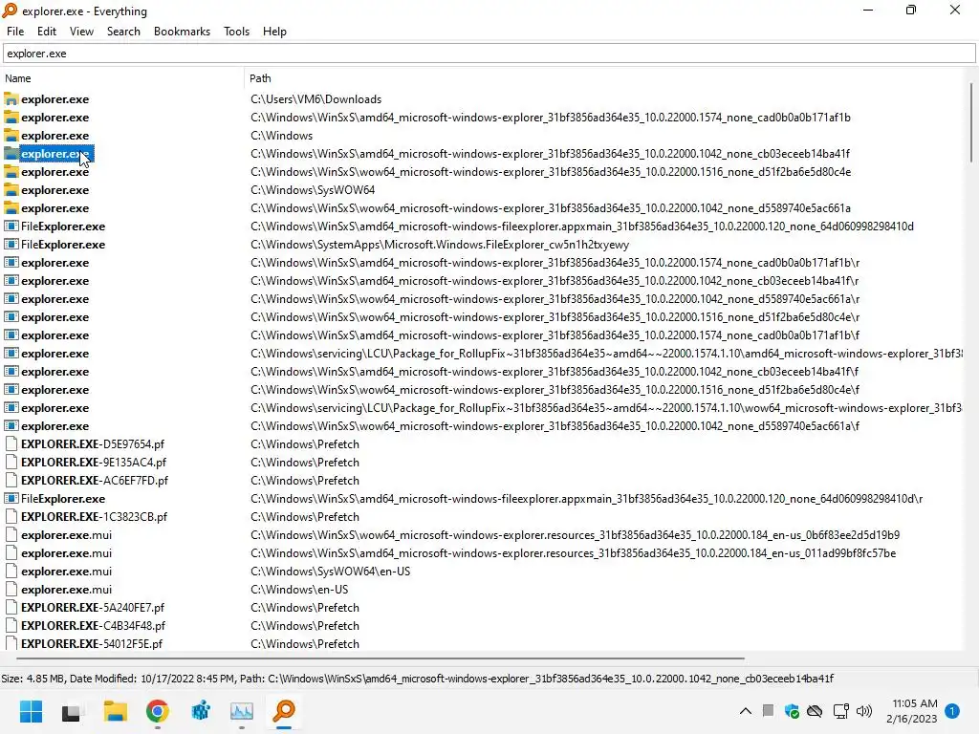Open the network icon in system tray

(840, 711)
